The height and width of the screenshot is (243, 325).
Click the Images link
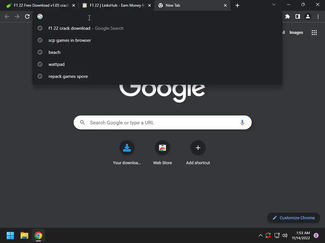(296, 33)
